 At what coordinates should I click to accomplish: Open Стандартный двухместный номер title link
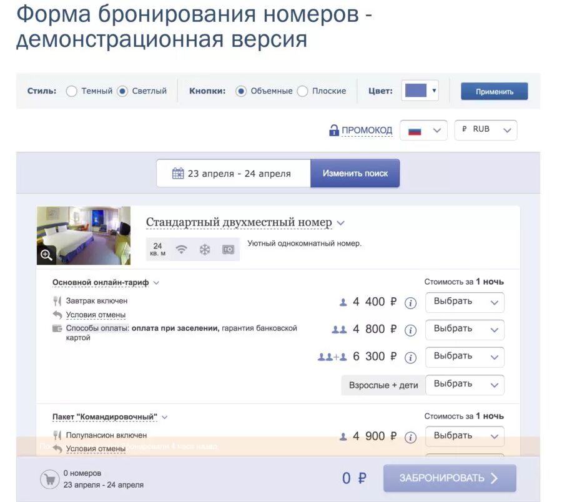coord(239,222)
